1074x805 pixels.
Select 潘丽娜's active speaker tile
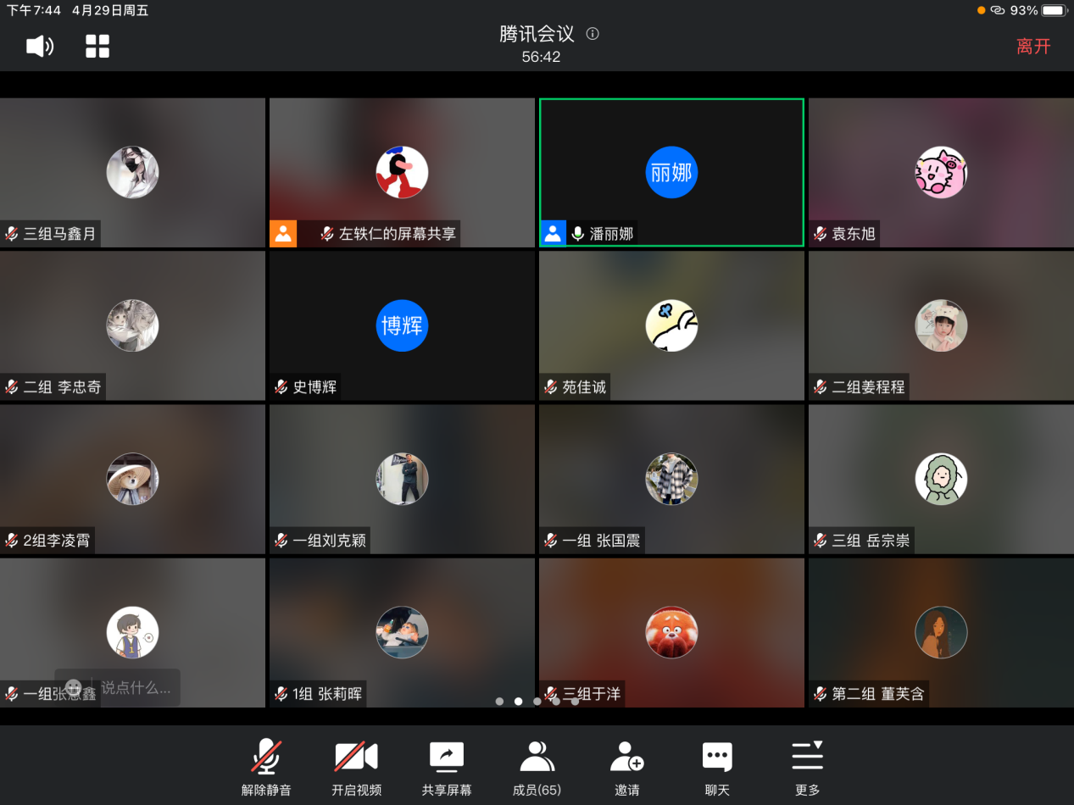pos(671,172)
